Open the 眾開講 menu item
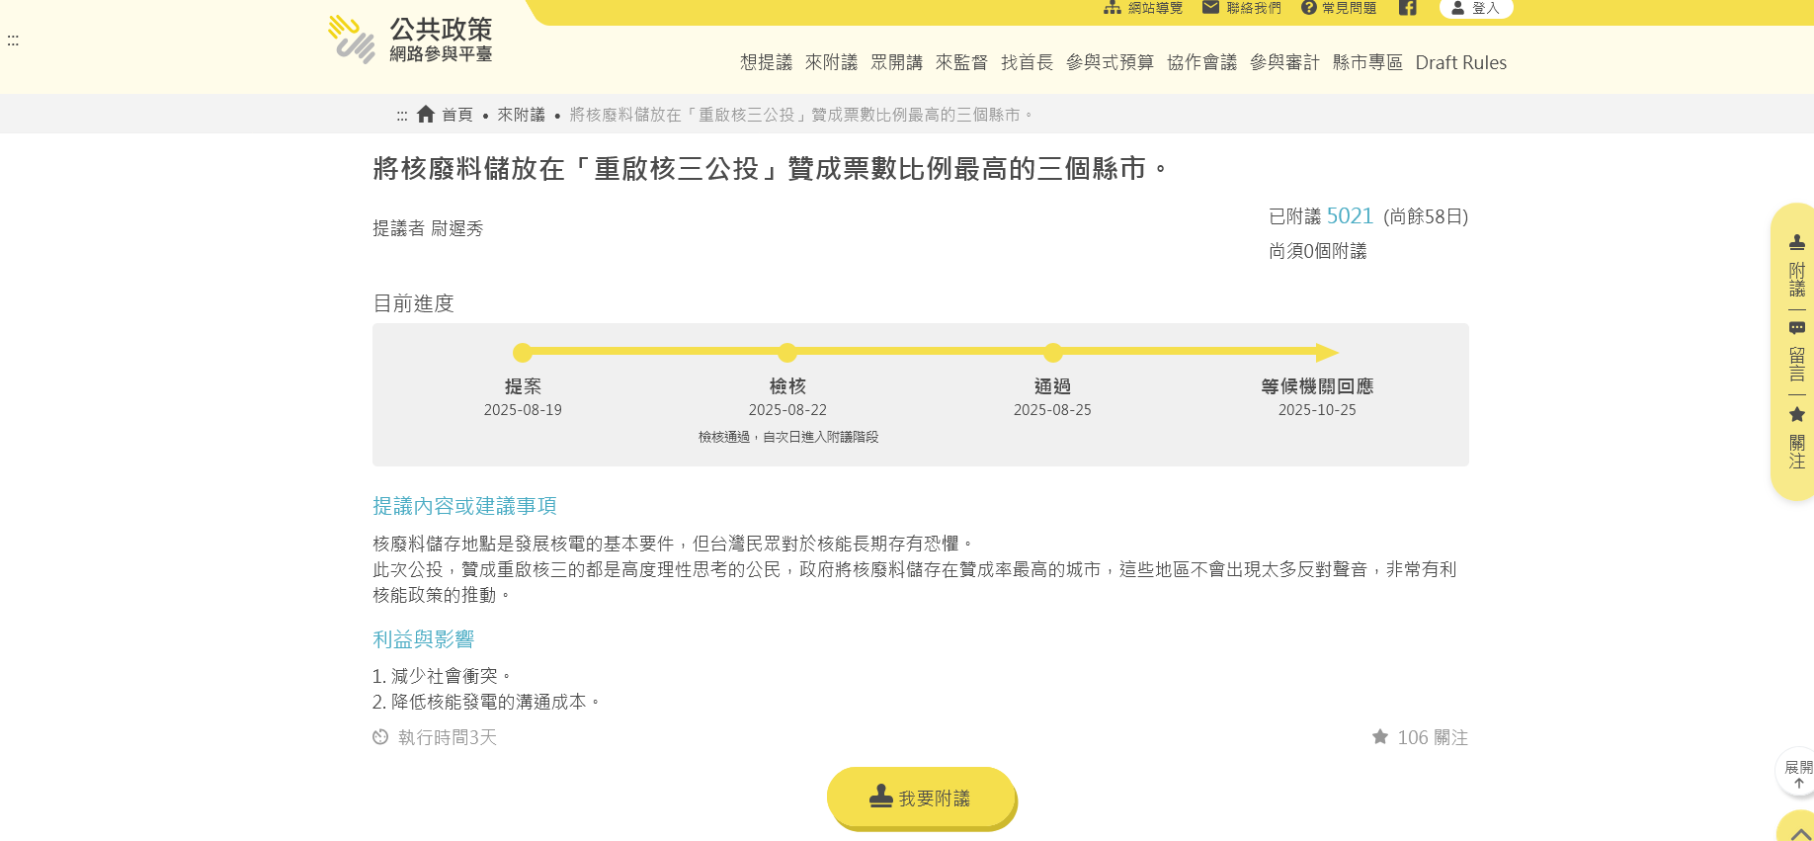1814x841 pixels. coord(896,62)
